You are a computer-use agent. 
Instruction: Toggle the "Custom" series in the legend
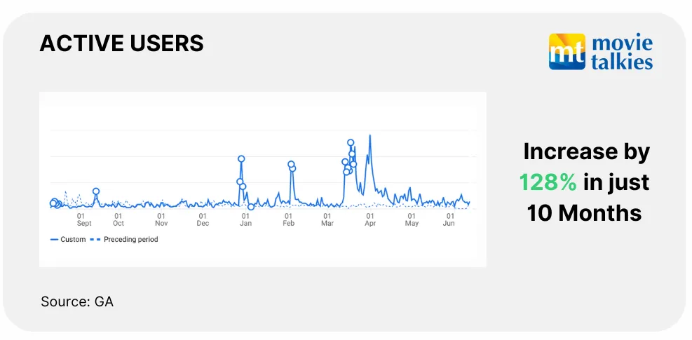click(68, 240)
